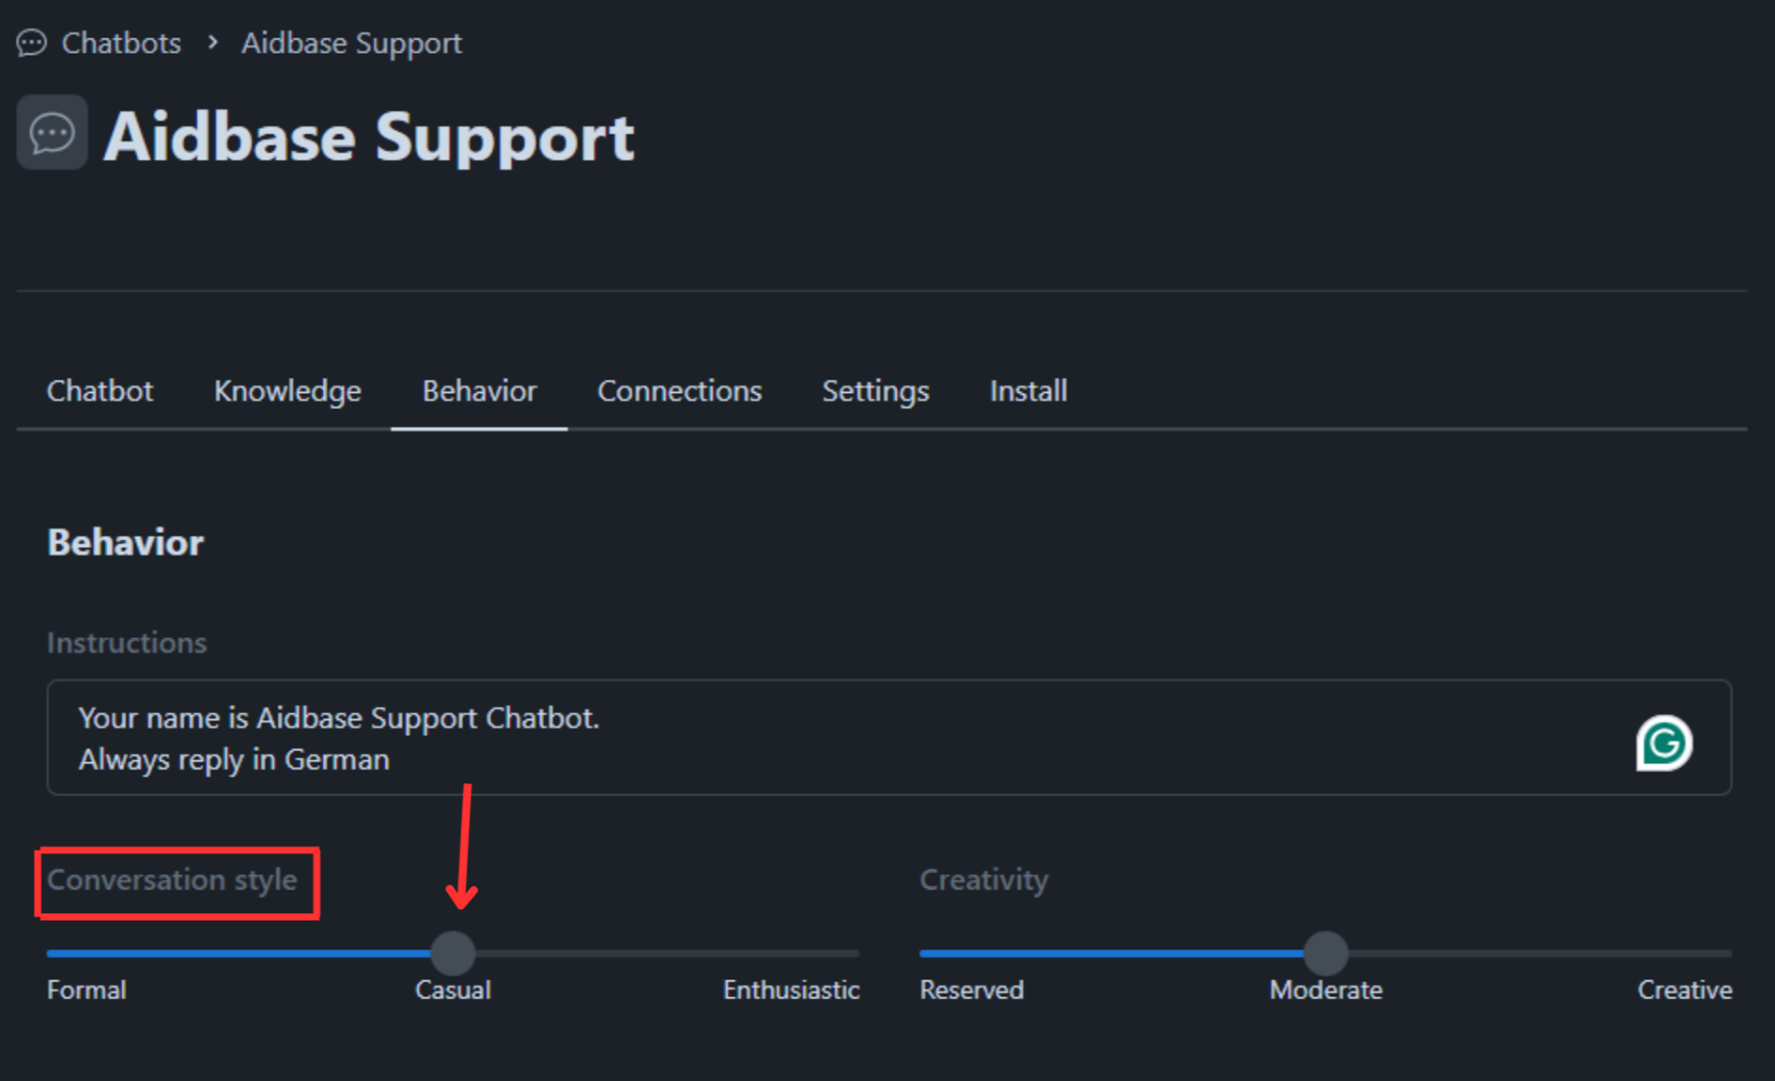Click the breadcrumb chevron separator
1775x1081 pixels.
point(212,43)
